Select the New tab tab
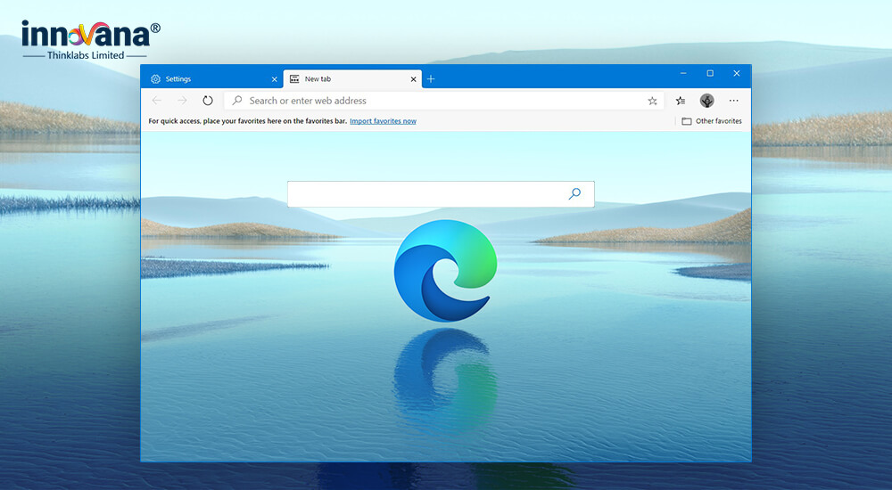The width and height of the screenshot is (892, 490). pyautogui.click(x=352, y=79)
